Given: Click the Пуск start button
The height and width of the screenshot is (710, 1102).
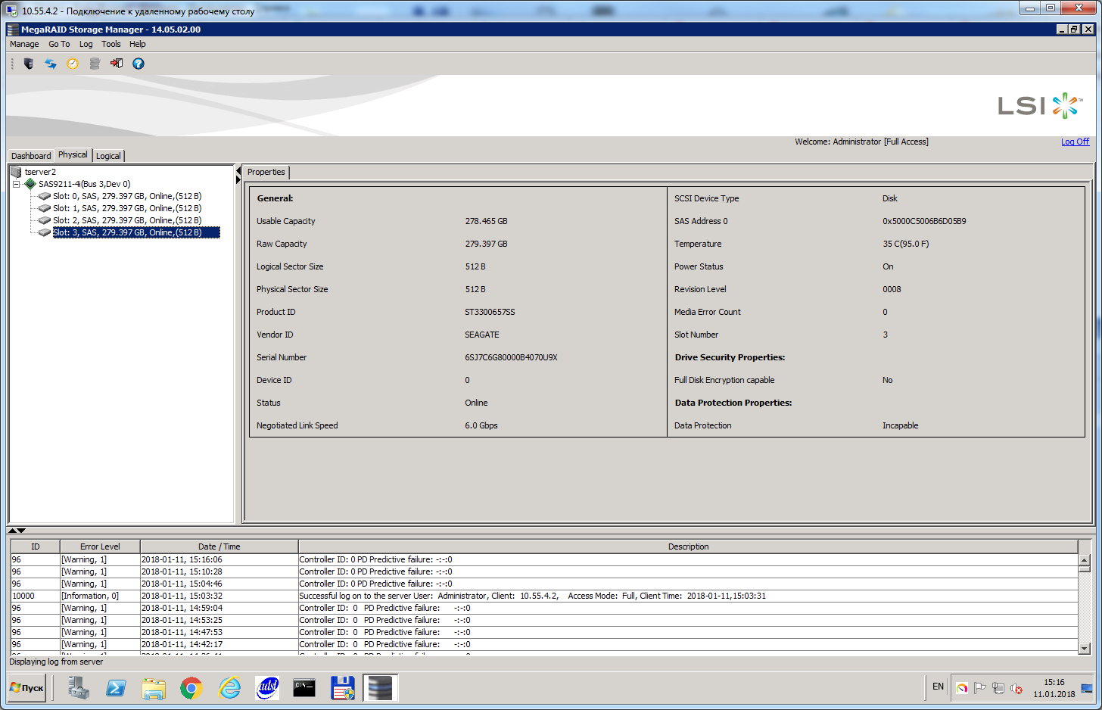Looking at the screenshot, I should pyautogui.click(x=27, y=688).
